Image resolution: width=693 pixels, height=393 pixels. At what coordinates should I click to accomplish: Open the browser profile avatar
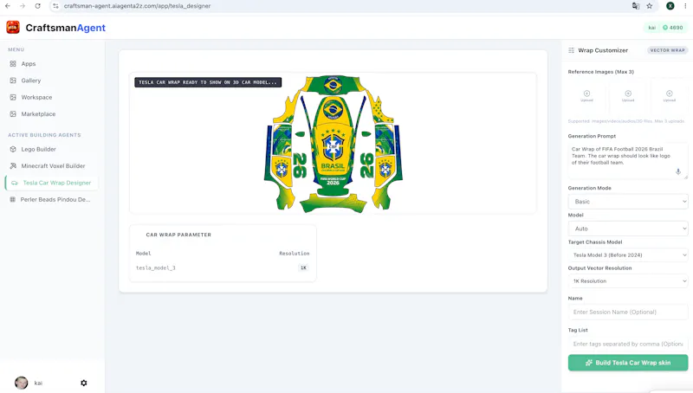670,6
